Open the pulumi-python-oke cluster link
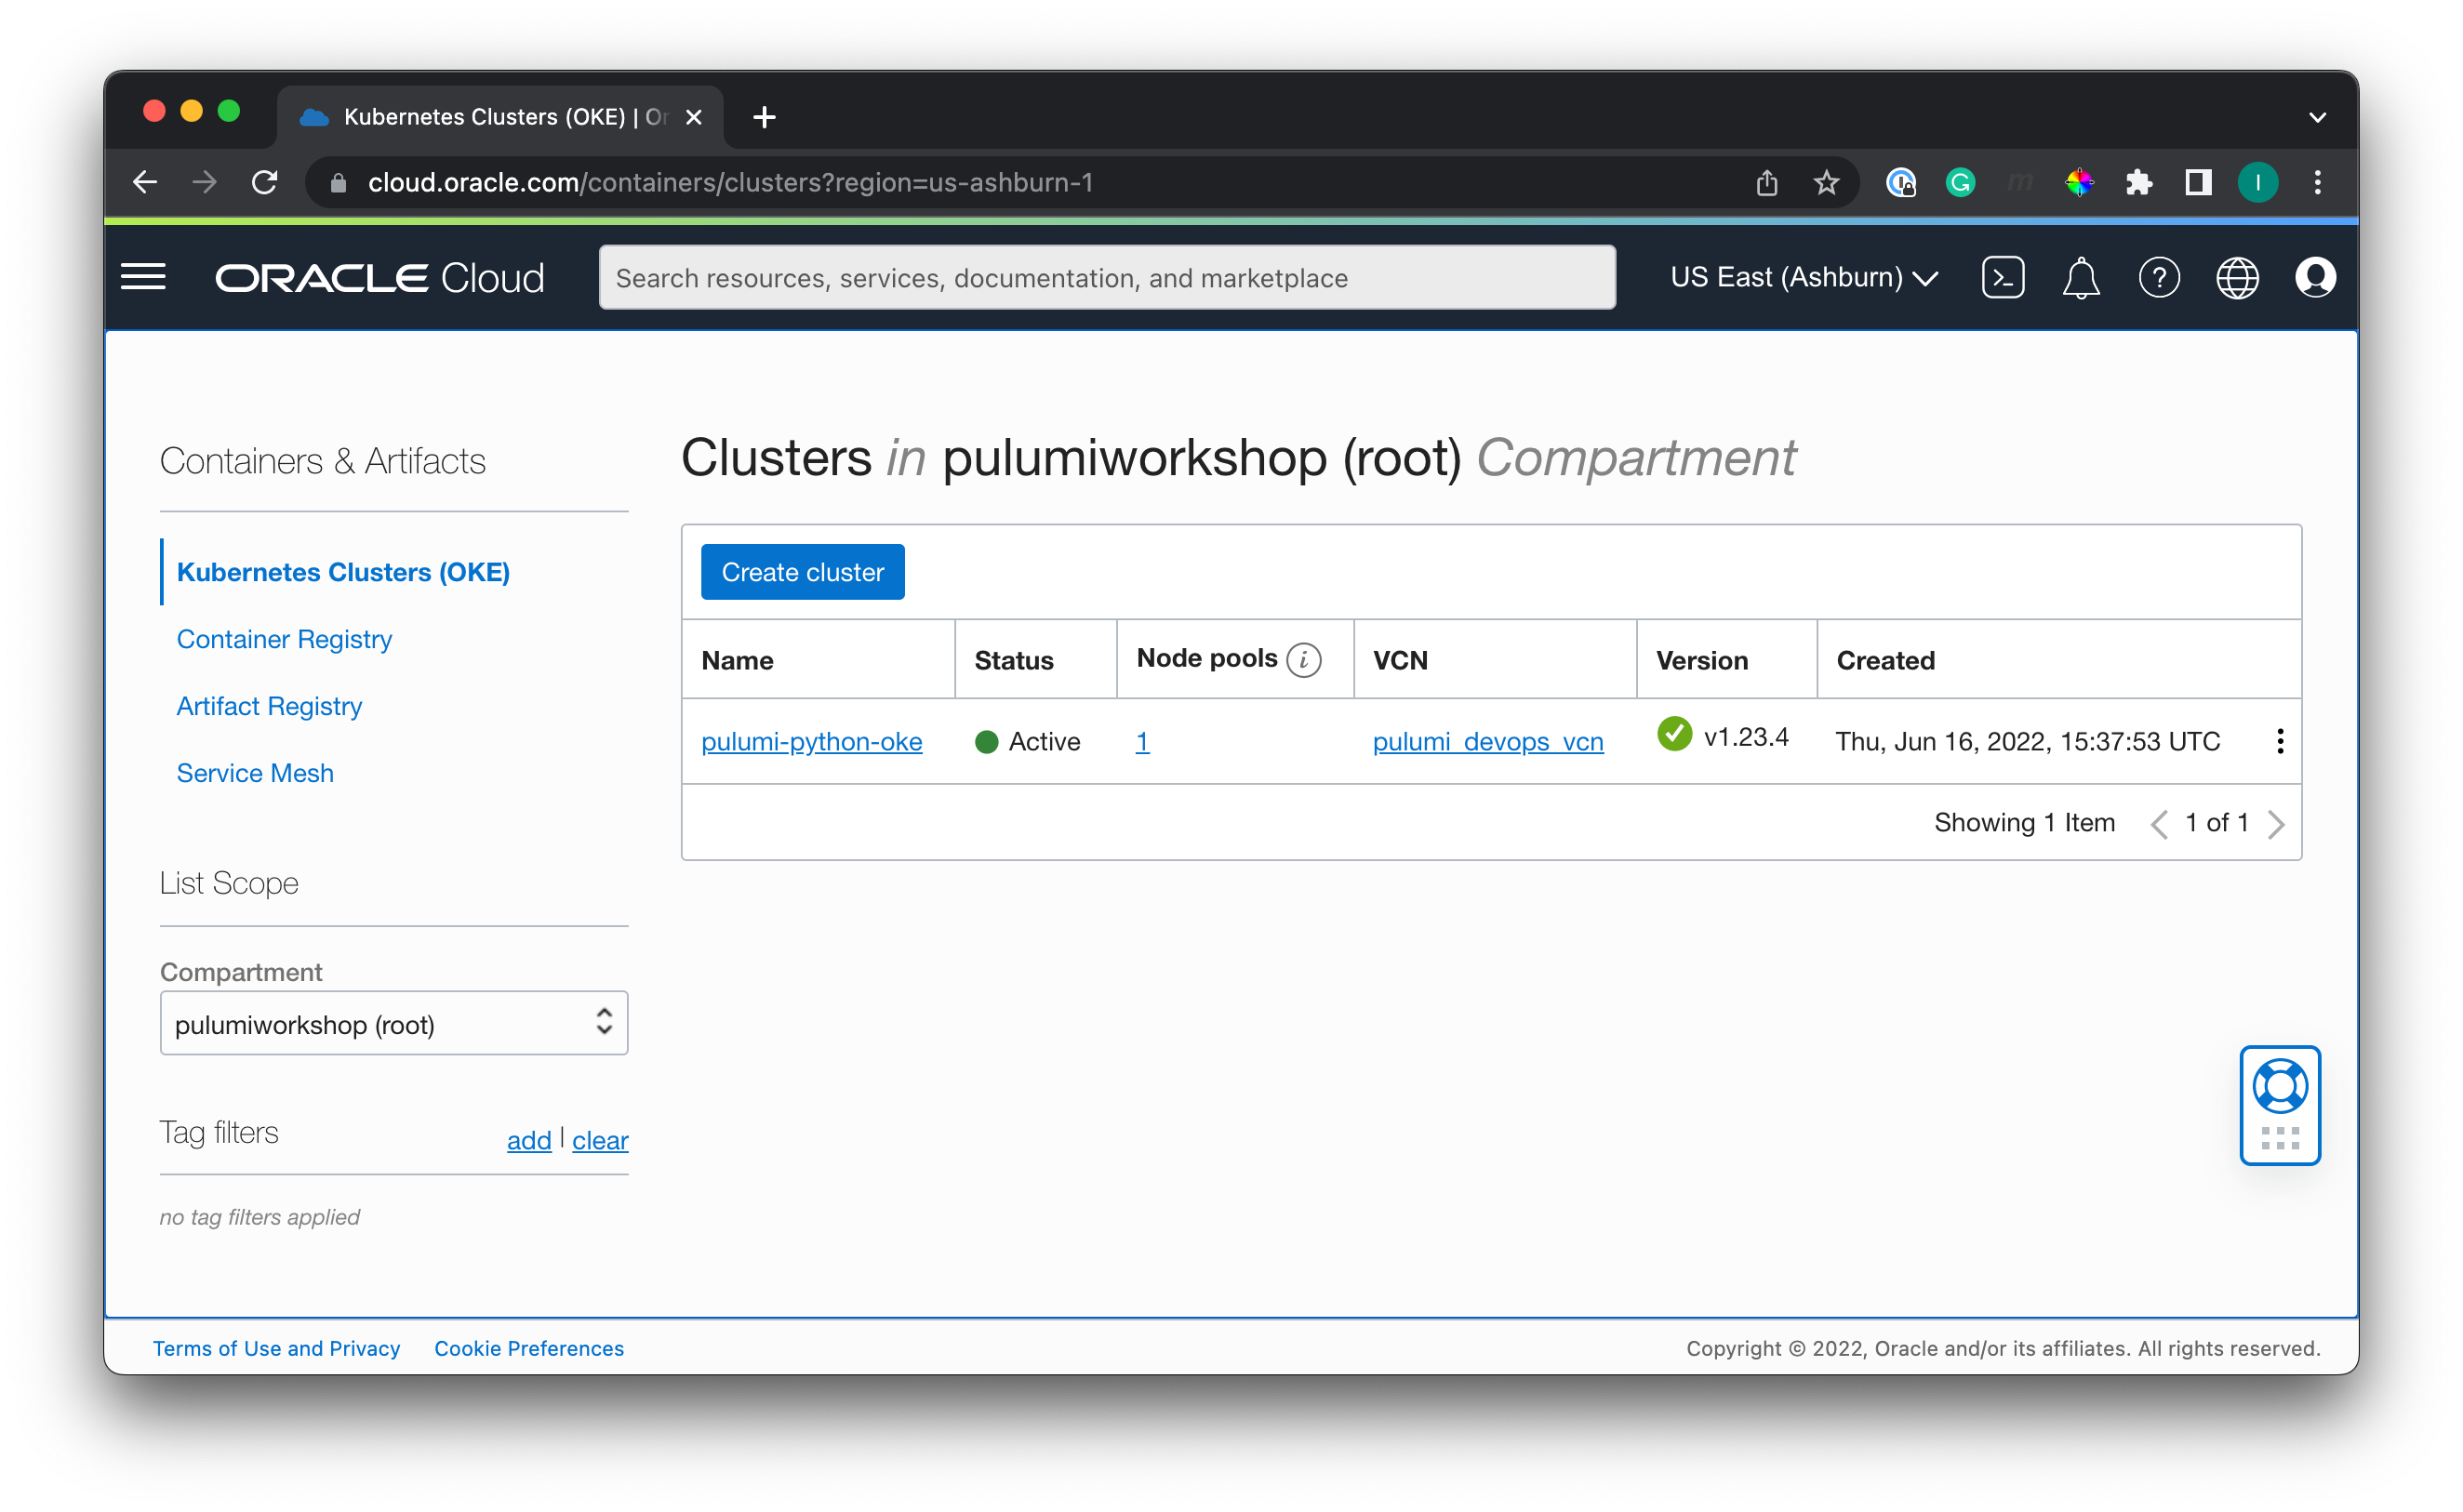The height and width of the screenshot is (1512, 2463). pyautogui.click(x=811, y=741)
